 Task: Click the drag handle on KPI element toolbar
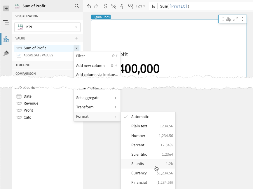pyautogui.click(x=222, y=19)
